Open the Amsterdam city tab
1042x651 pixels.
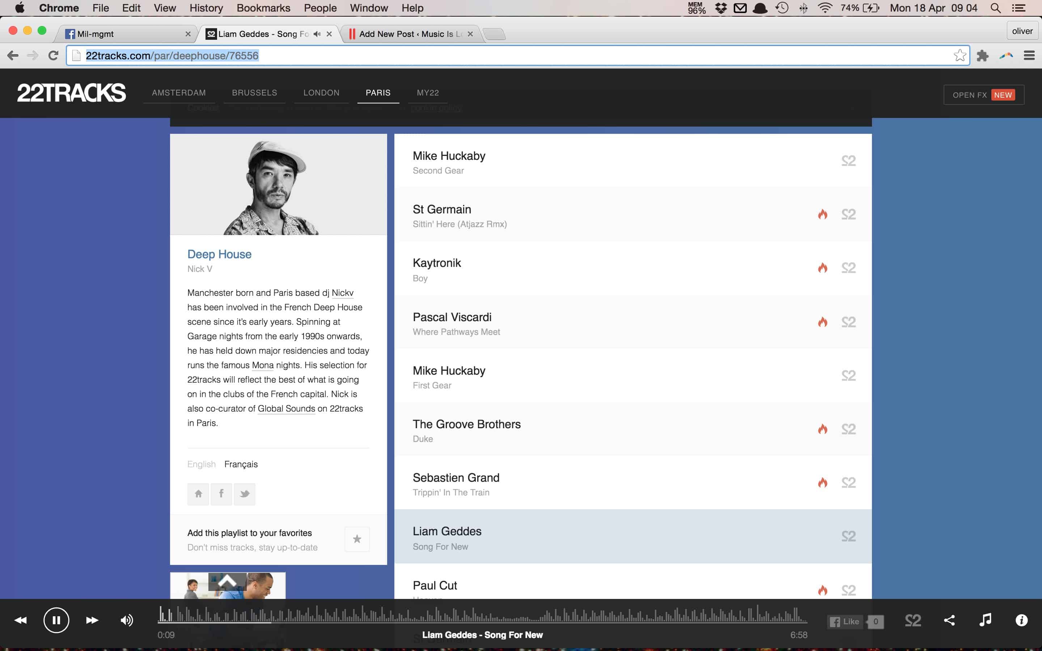click(179, 93)
